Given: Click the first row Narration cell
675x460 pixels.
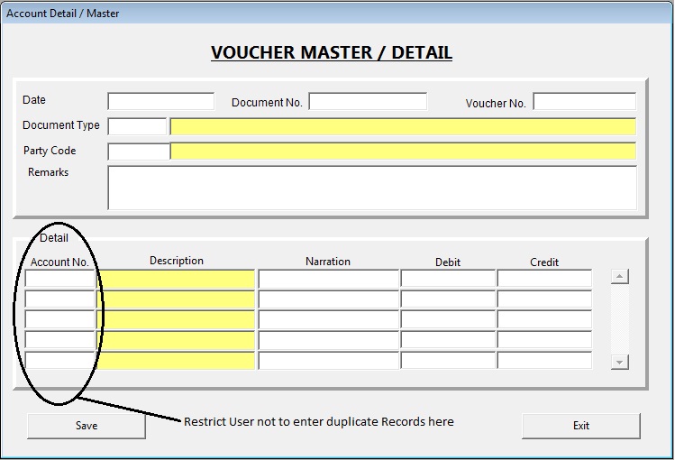Looking at the screenshot, I should (328, 280).
